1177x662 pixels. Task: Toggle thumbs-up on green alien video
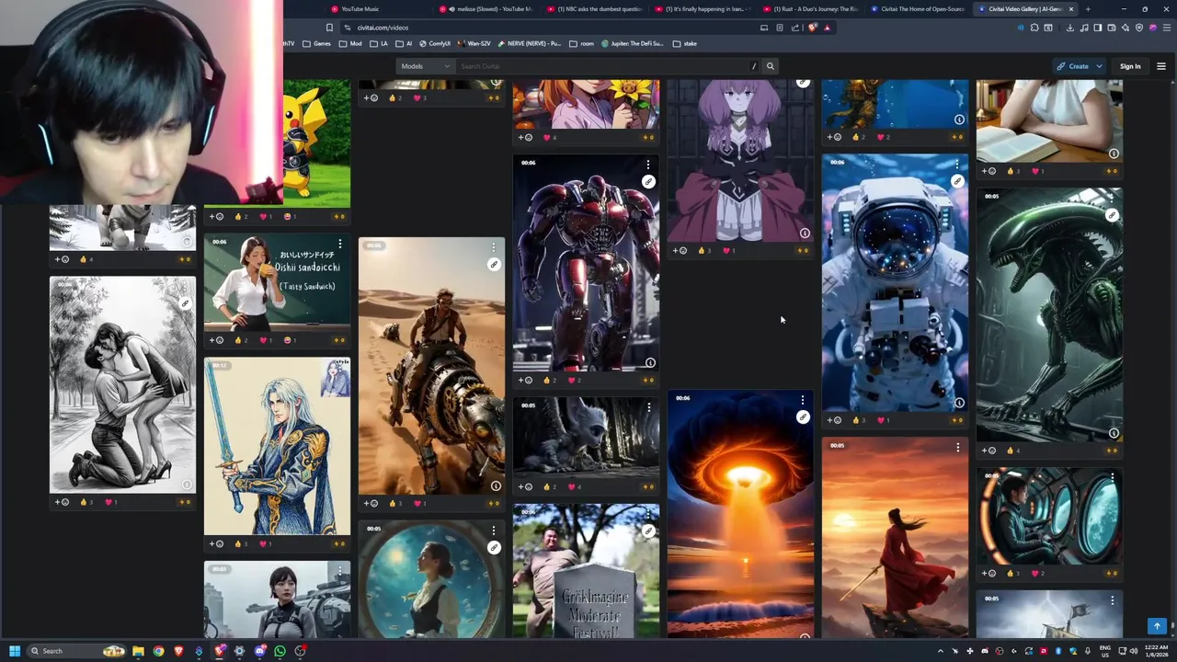click(1013, 451)
